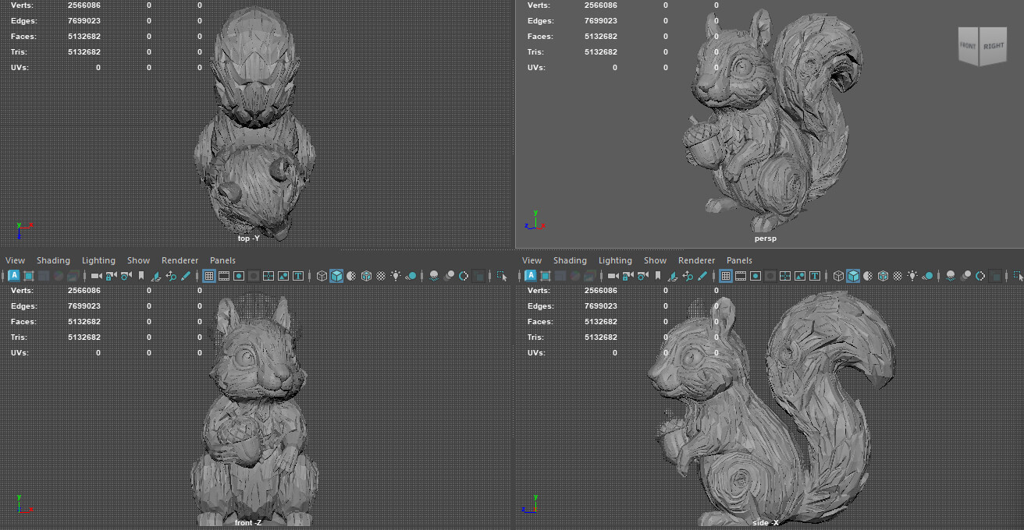Select camera icon in front panel toolbar
Image resolution: width=1024 pixels, height=530 pixels.
(x=96, y=276)
